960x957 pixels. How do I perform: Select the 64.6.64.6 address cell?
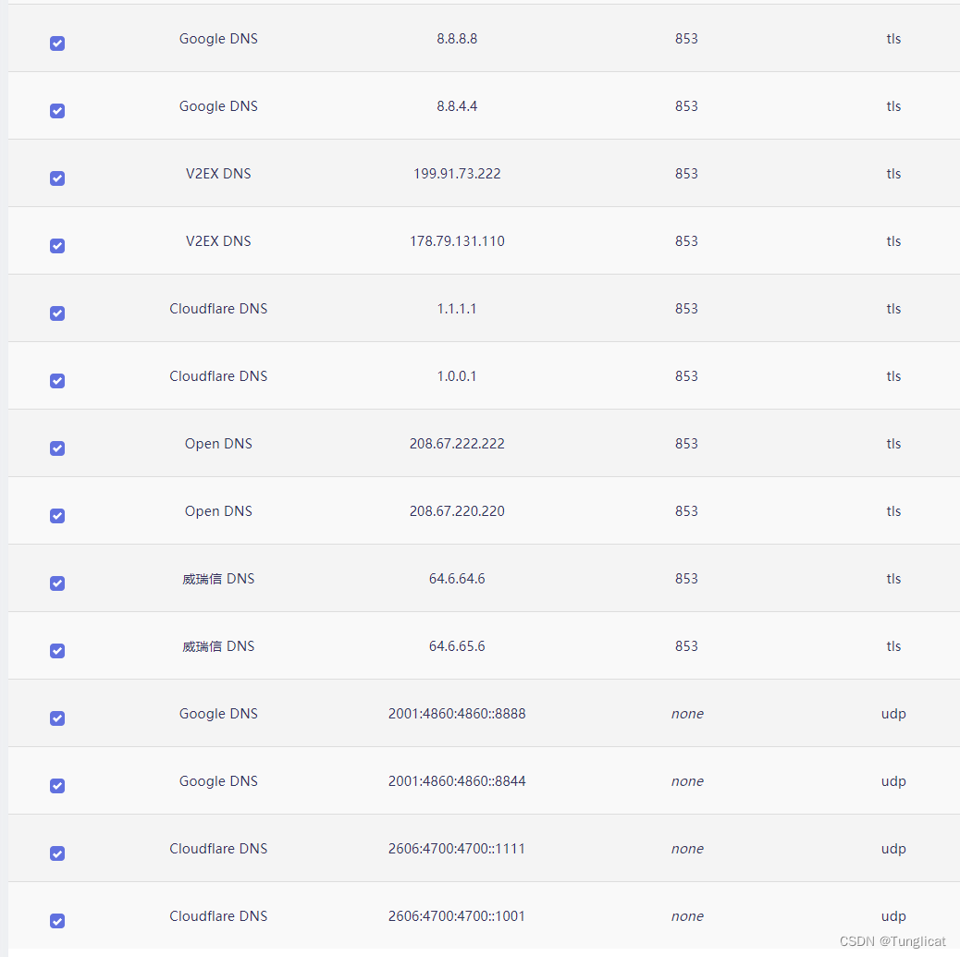pos(457,579)
